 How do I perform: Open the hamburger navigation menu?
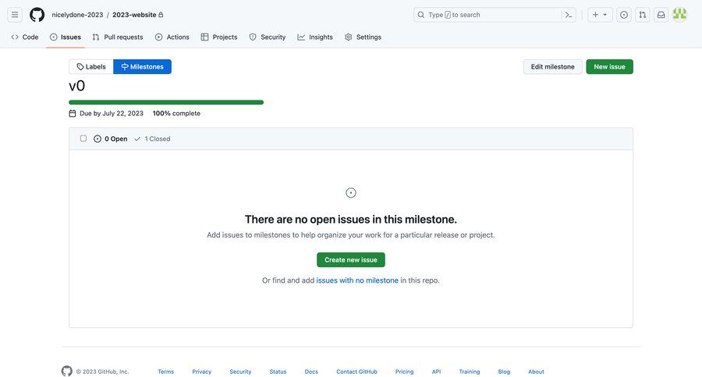click(15, 15)
